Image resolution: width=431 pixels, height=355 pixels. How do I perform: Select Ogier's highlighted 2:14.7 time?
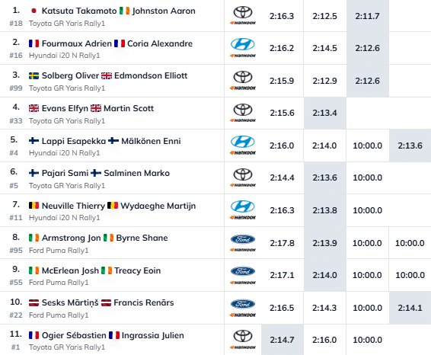click(283, 340)
